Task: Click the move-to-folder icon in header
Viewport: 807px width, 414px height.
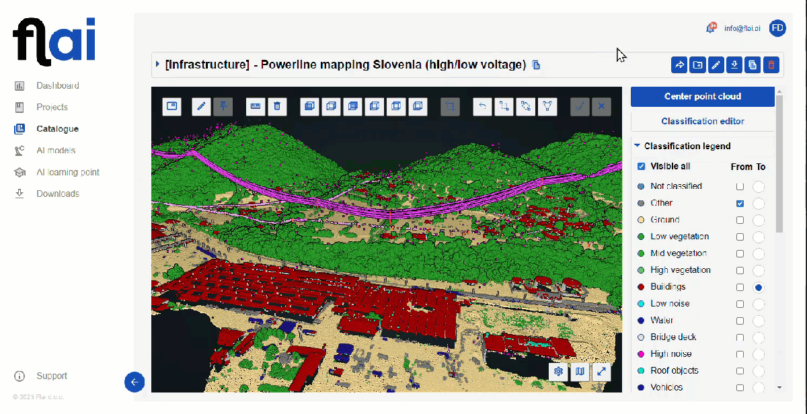Action: 698,65
